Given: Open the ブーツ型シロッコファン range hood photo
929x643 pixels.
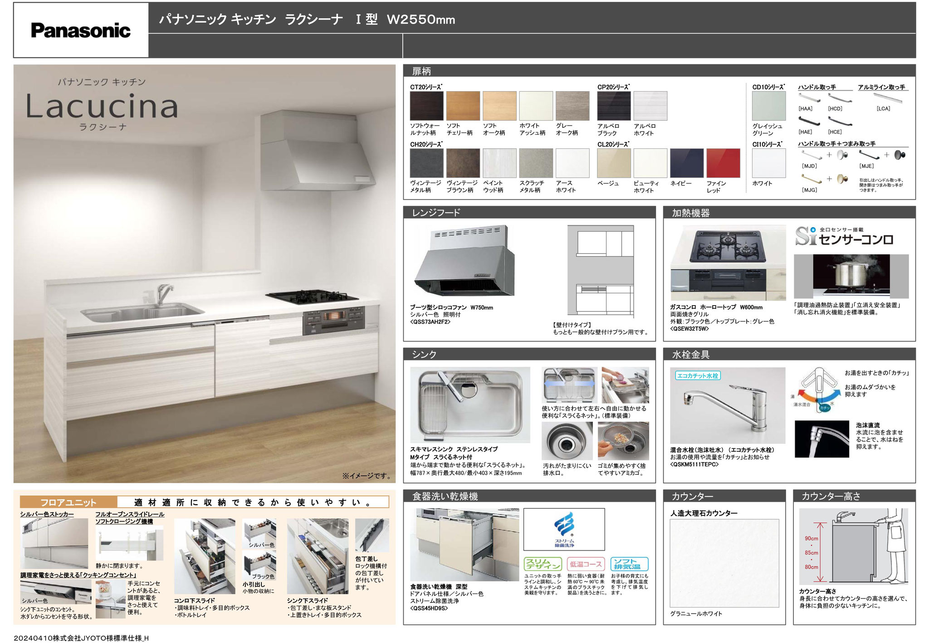Looking at the screenshot, I should pos(464,261).
